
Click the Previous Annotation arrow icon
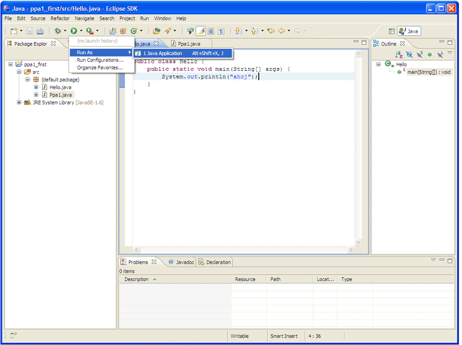click(x=255, y=31)
